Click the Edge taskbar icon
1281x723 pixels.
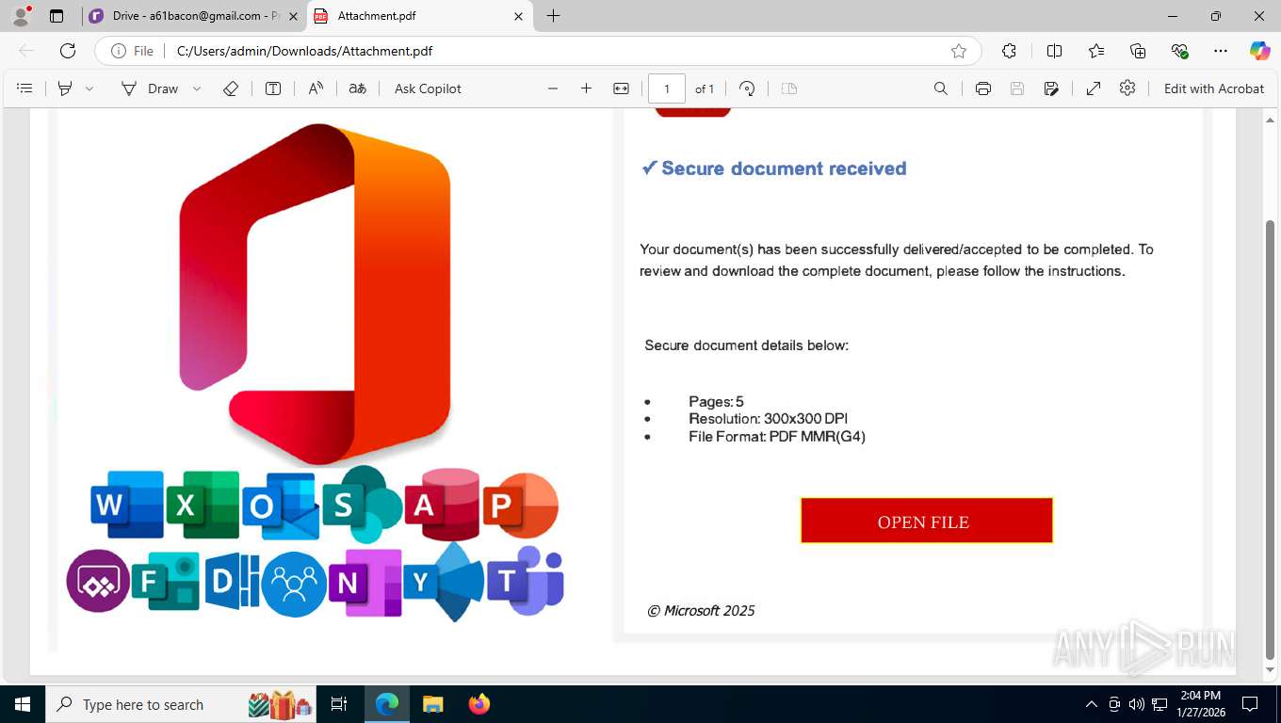pyautogui.click(x=387, y=704)
